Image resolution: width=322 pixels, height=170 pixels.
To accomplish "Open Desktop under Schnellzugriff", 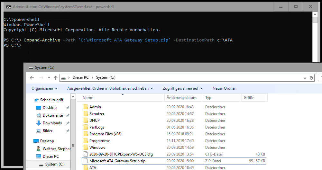I will (x=50, y=108).
